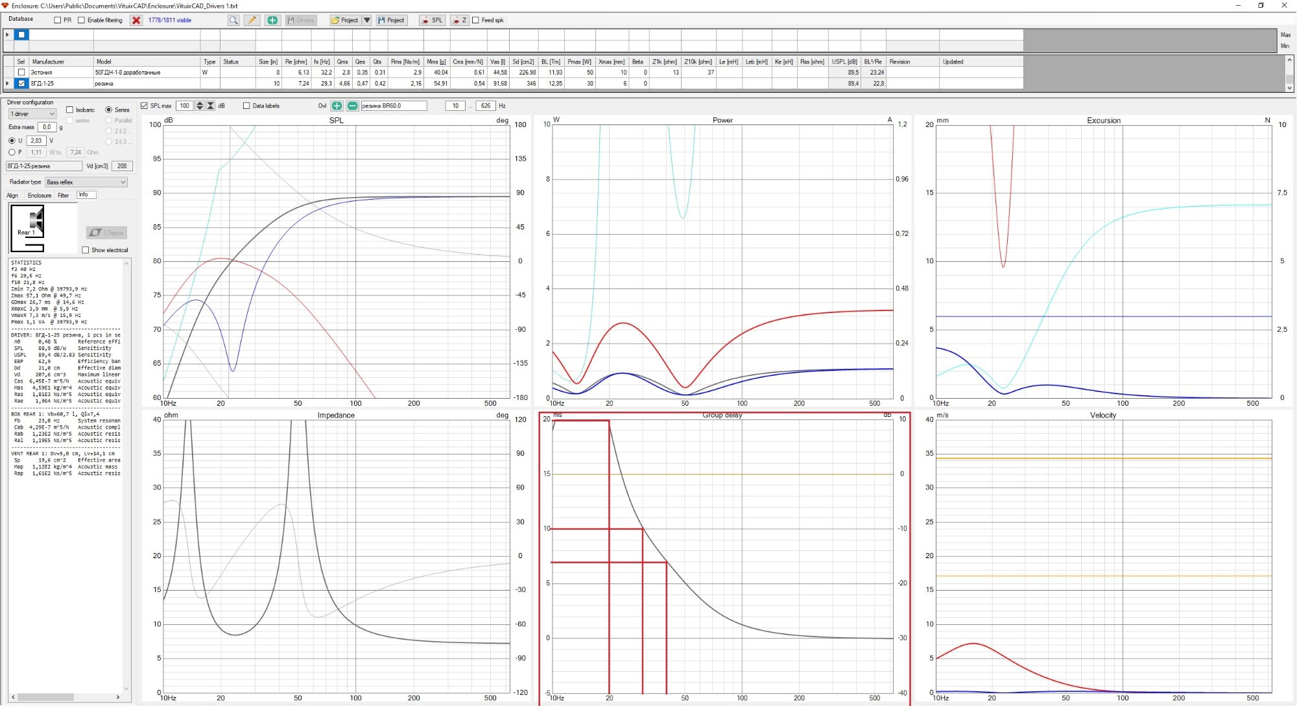Check the Show electrical checkbox
This screenshot has height=706, width=1297.
click(86, 250)
